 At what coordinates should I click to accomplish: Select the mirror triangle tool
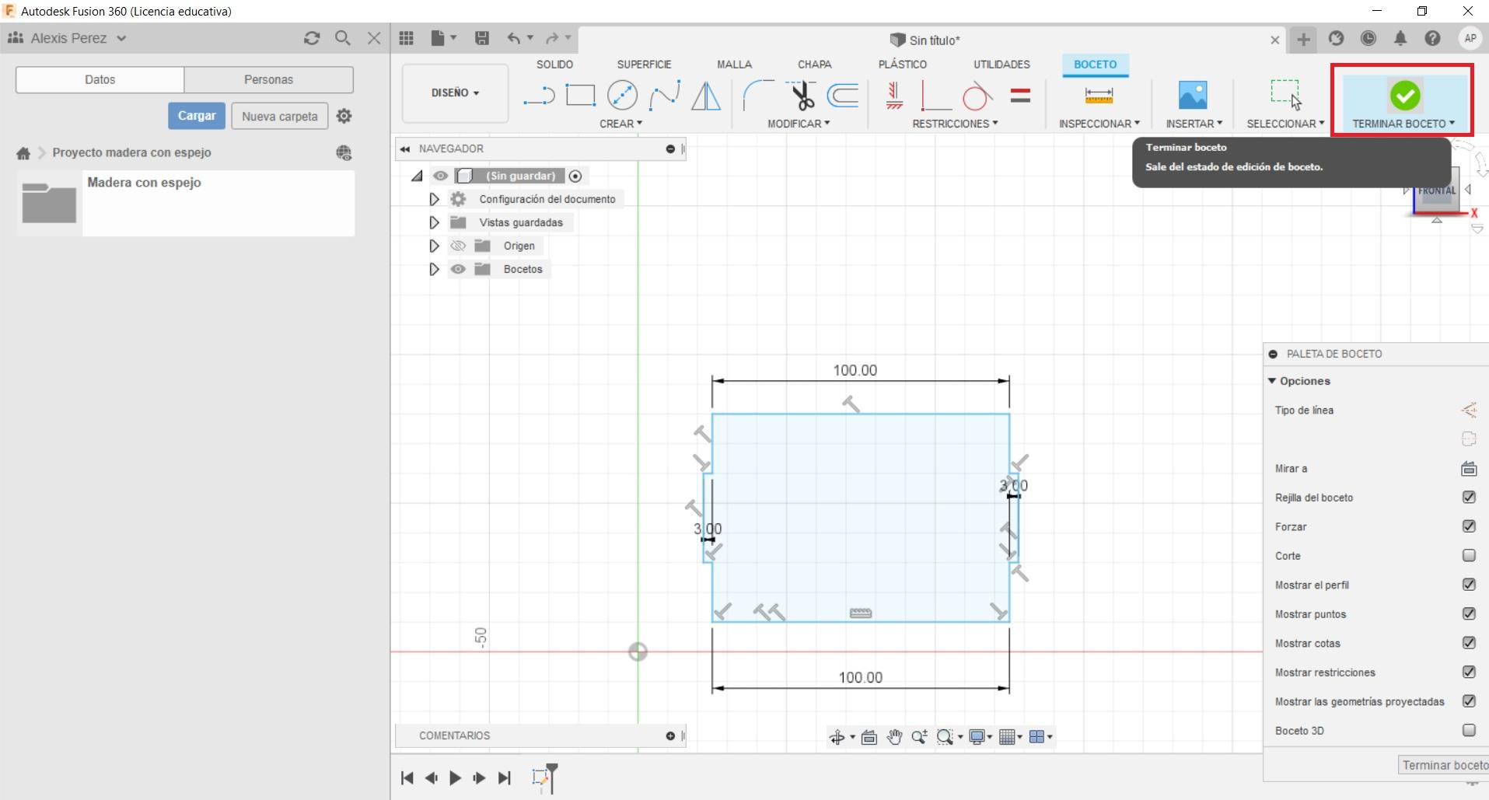click(706, 96)
